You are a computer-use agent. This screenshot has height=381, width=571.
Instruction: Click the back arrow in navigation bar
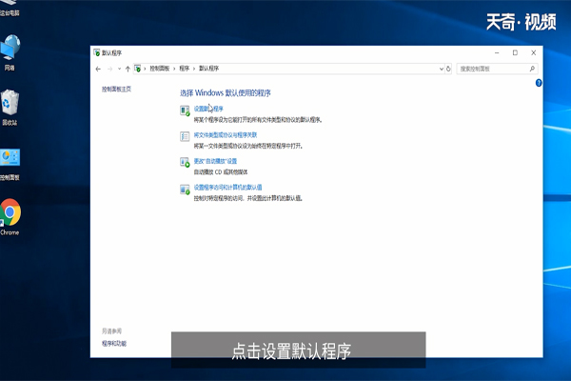98,69
